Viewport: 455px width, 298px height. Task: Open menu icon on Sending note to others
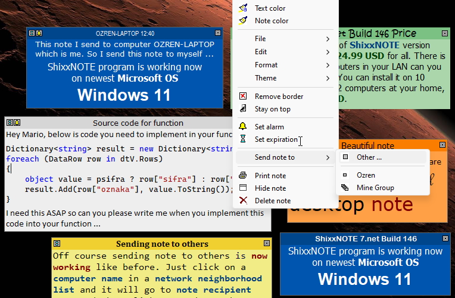pyautogui.click(x=57, y=243)
